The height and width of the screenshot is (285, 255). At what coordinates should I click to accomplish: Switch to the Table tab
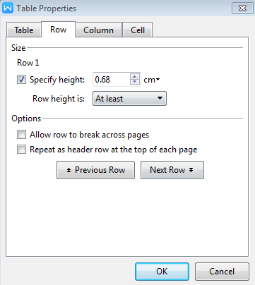tap(24, 30)
